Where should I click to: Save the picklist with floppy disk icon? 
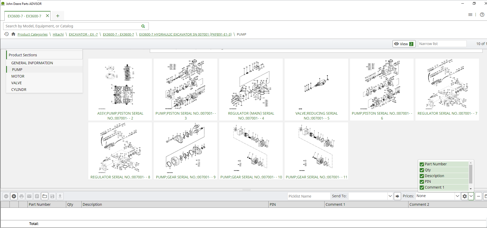coord(52,196)
